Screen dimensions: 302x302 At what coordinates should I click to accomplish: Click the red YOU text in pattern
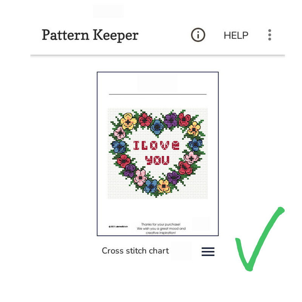(x=157, y=160)
